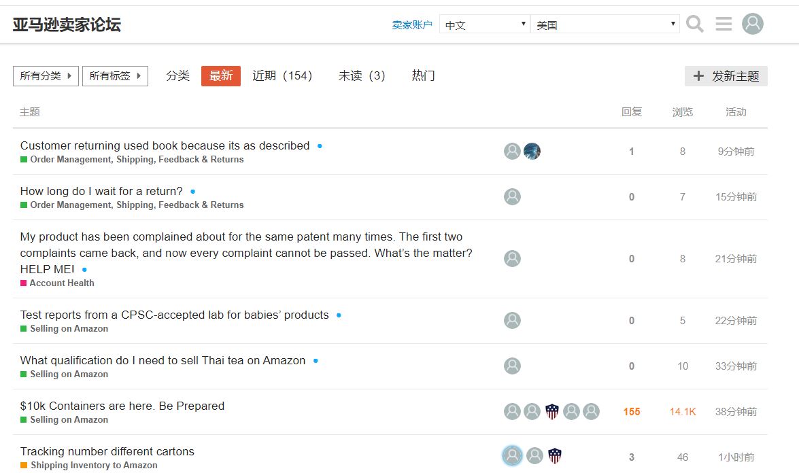Open the 美国 country selector
799x473 pixels.
tap(605, 24)
